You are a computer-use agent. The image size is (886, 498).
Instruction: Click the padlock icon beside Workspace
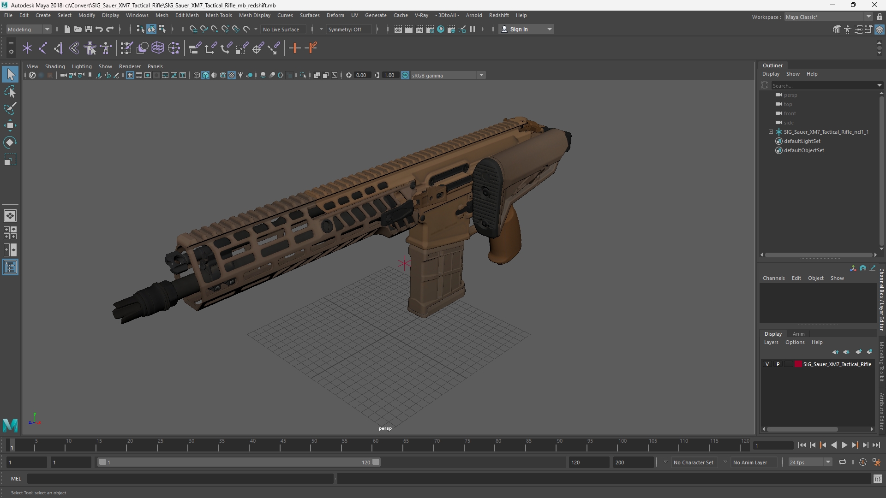pos(880,17)
